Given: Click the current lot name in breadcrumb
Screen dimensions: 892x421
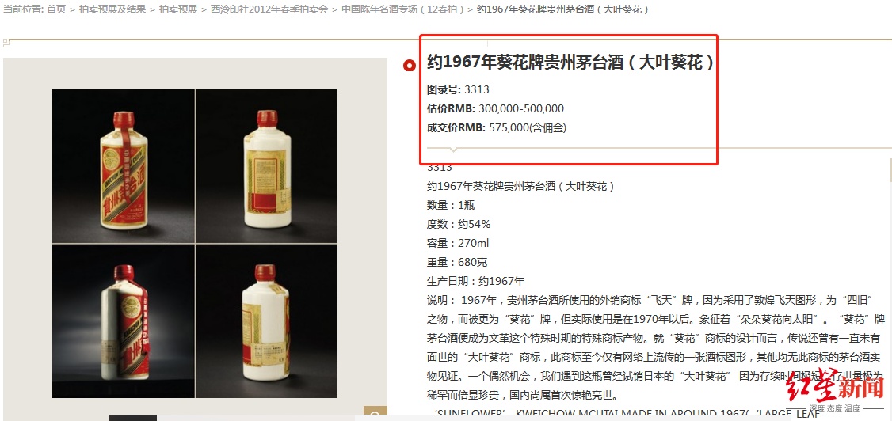Looking at the screenshot, I should 562,9.
